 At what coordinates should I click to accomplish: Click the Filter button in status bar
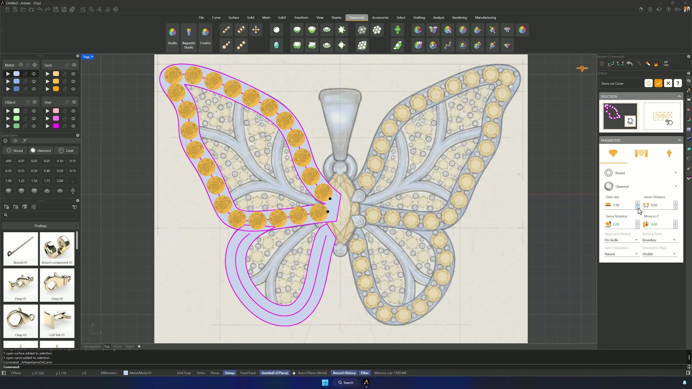coord(365,373)
